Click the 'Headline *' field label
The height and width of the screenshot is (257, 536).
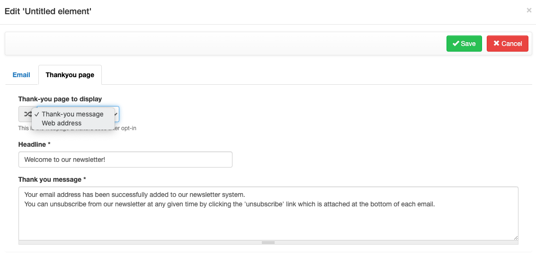35,143
